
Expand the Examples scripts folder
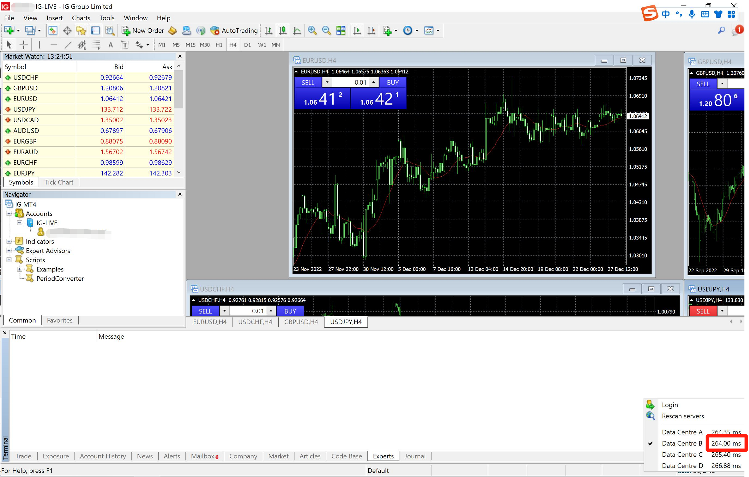coord(20,269)
